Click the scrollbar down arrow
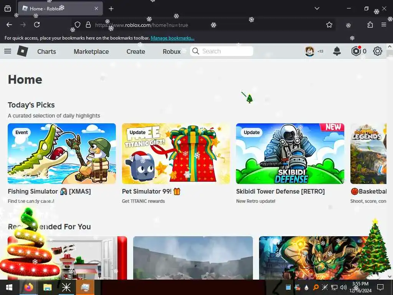393x295 pixels. coord(390,277)
